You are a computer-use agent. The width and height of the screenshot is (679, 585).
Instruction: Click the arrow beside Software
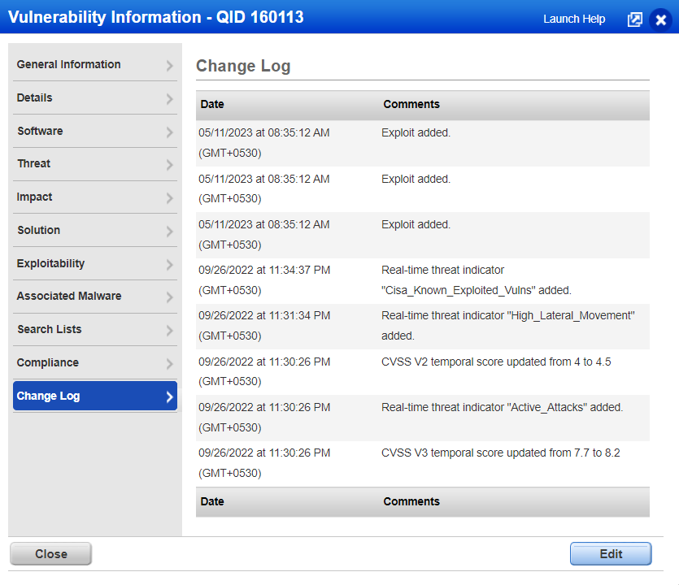click(x=169, y=132)
